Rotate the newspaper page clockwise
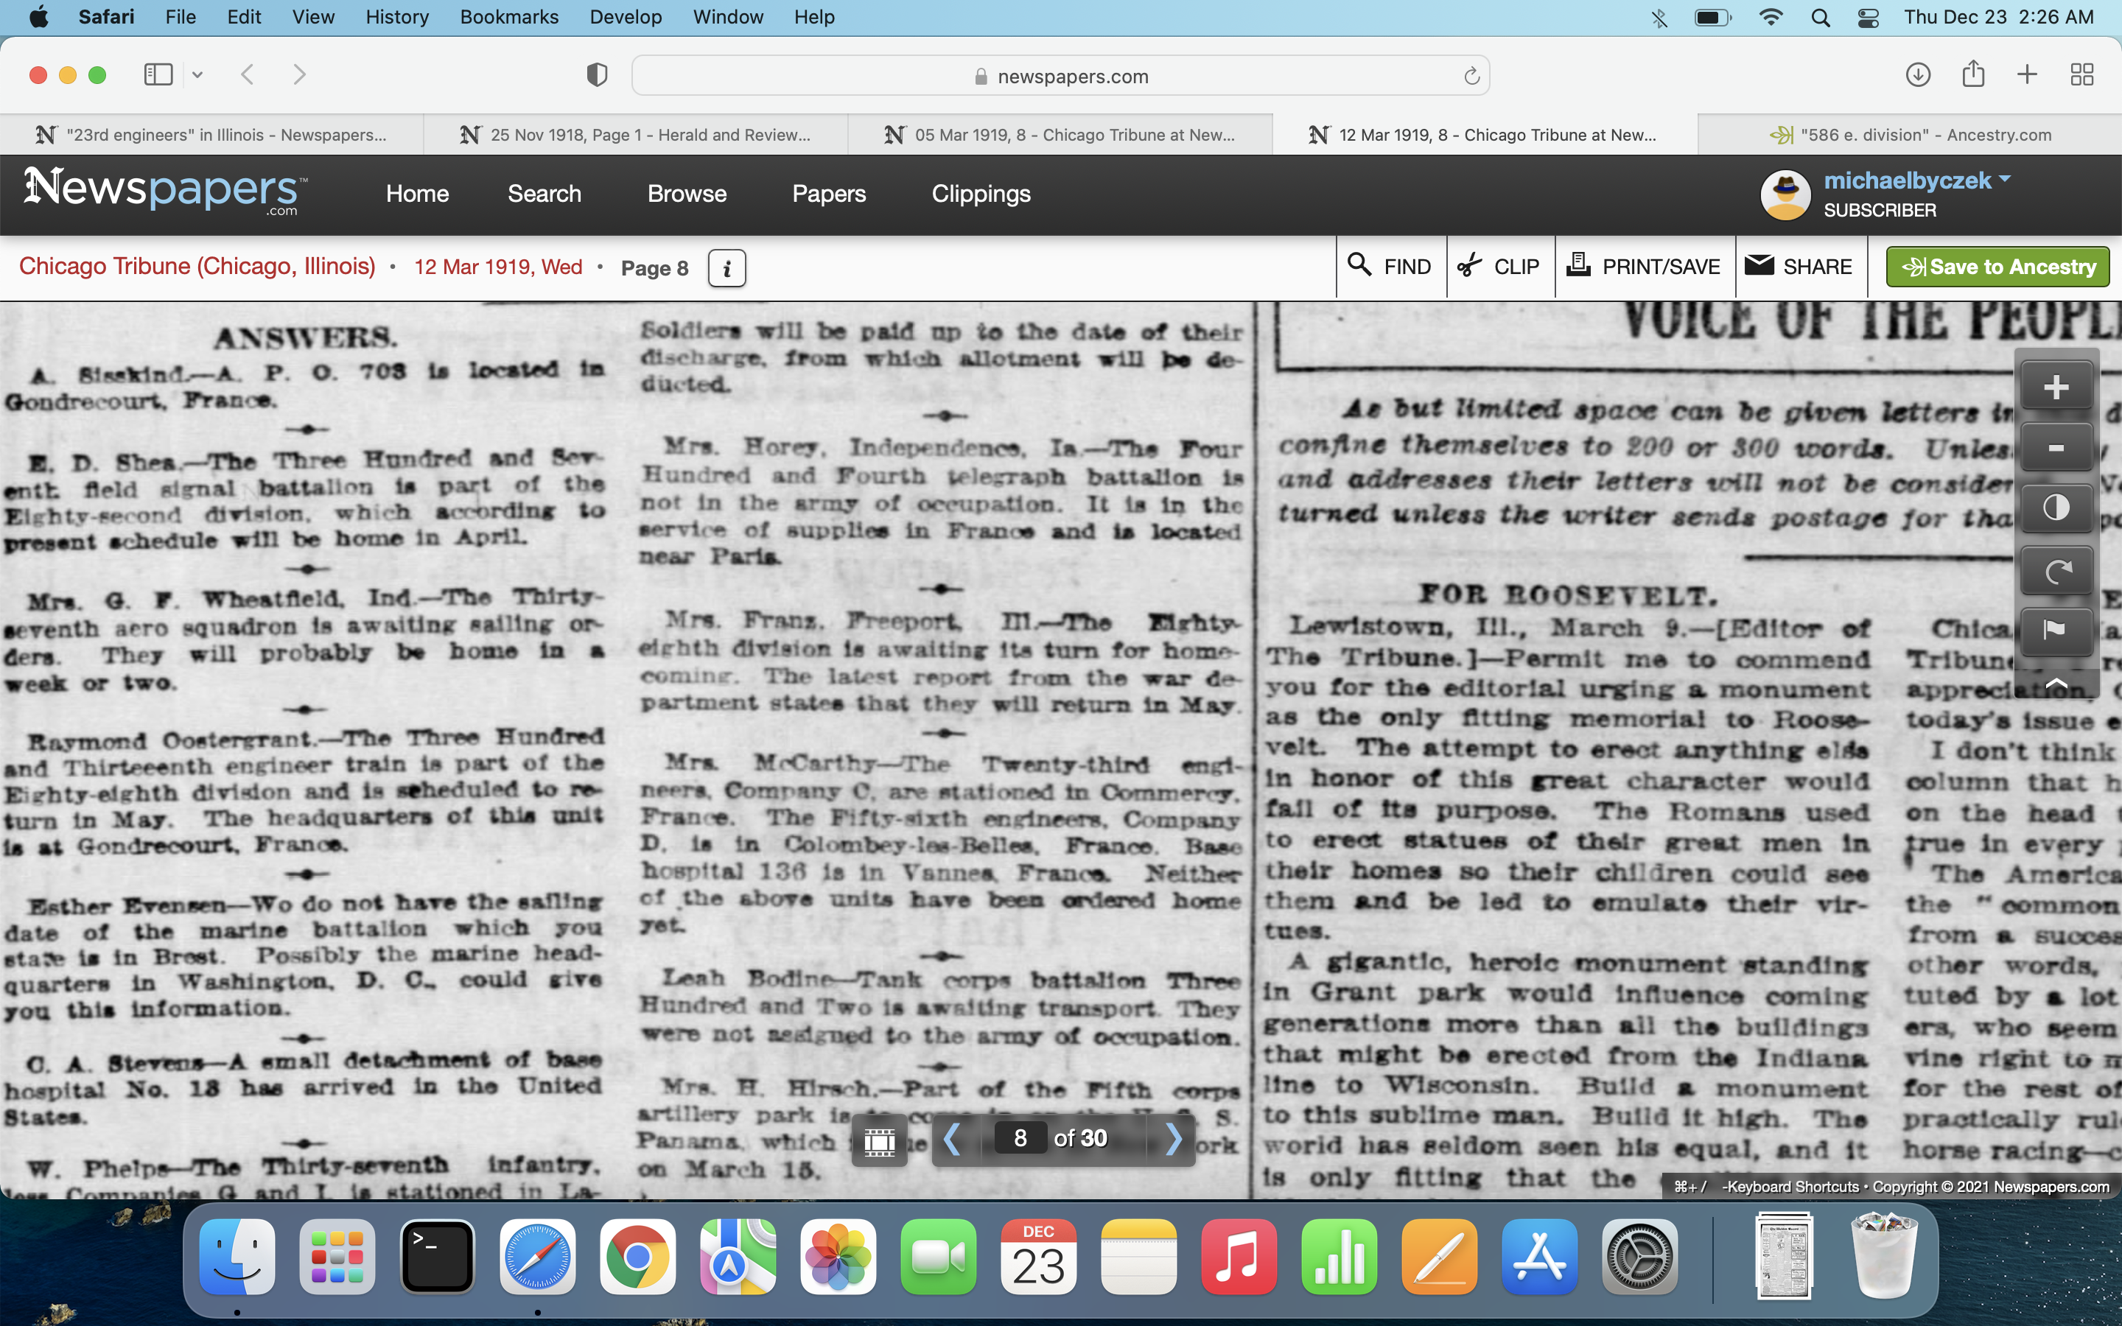The height and width of the screenshot is (1326, 2122). (x=2056, y=571)
